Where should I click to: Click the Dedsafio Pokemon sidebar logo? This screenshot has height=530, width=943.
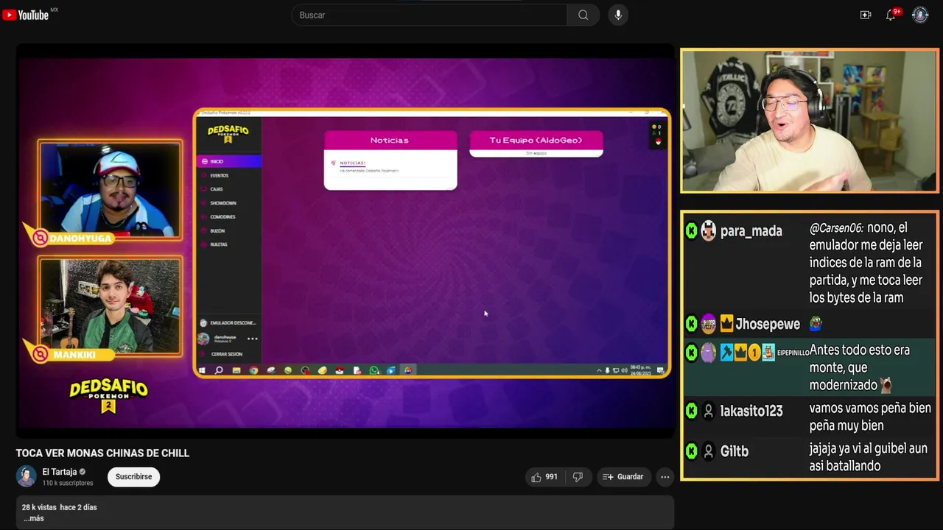228,132
